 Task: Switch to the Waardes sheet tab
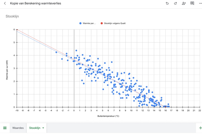(x=18, y=128)
